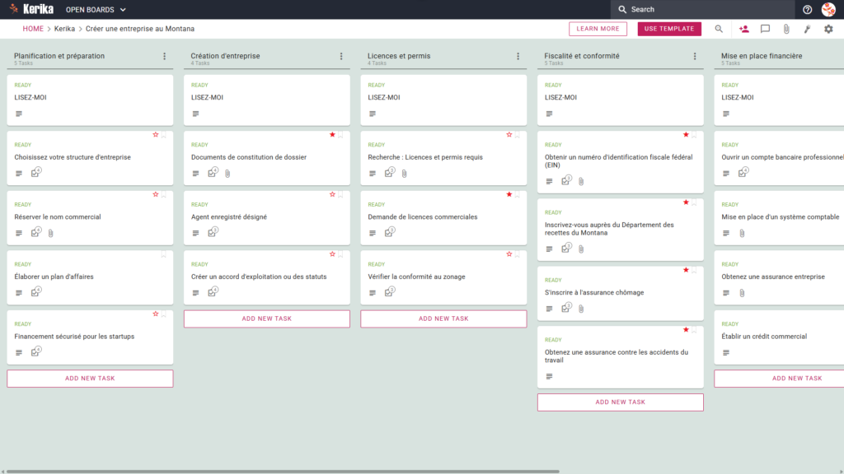The width and height of the screenshot is (844, 474).
Task: Add new task in Licences et permis
Action: (443, 318)
